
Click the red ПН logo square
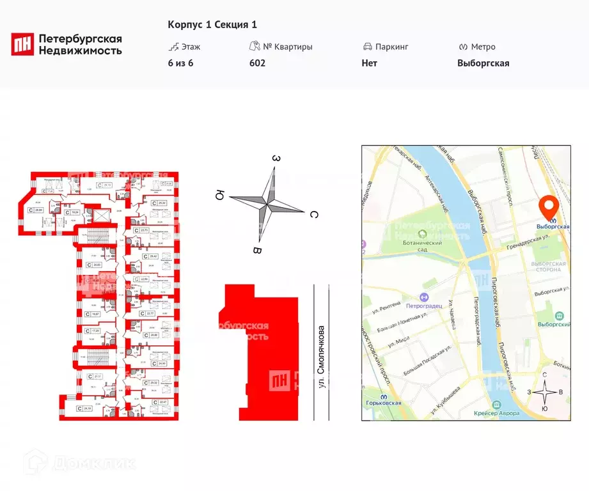[x=22, y=44]
